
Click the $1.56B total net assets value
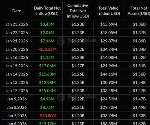pos(139,74)
